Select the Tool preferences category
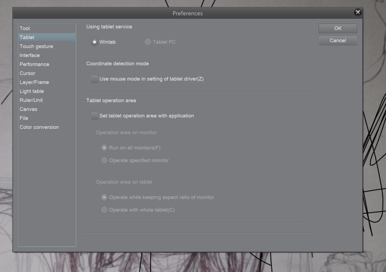386x272 pixels. click(47, 28)
